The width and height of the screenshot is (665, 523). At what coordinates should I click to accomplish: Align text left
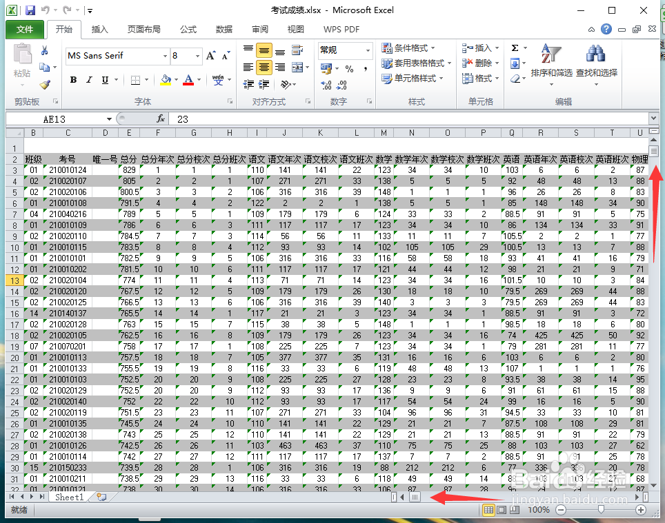click(248, 67)
